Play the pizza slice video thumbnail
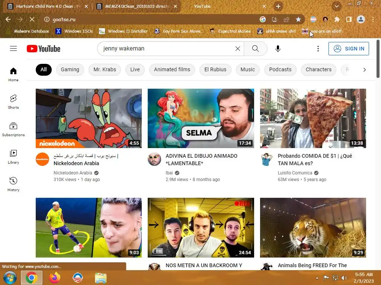The image size is (381, 285). click(x=313, y=118)
